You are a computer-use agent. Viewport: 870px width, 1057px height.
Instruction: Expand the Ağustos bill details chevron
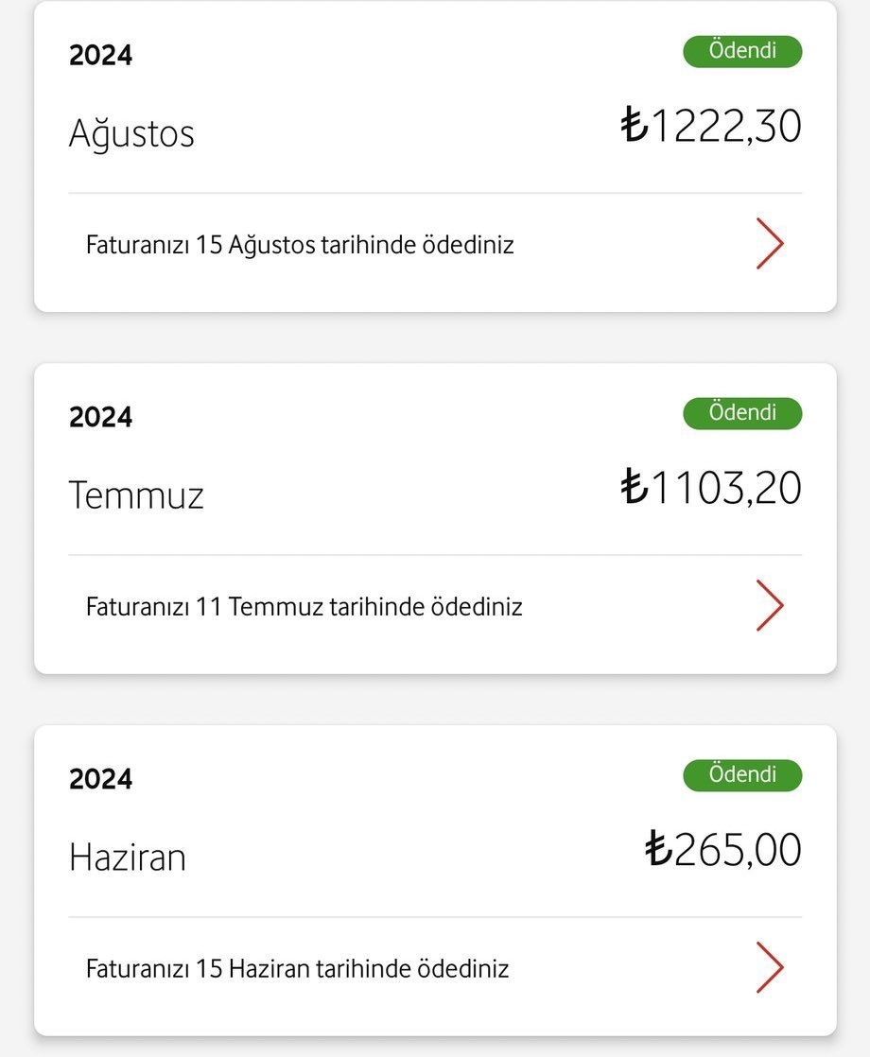(x=770, y=244)
